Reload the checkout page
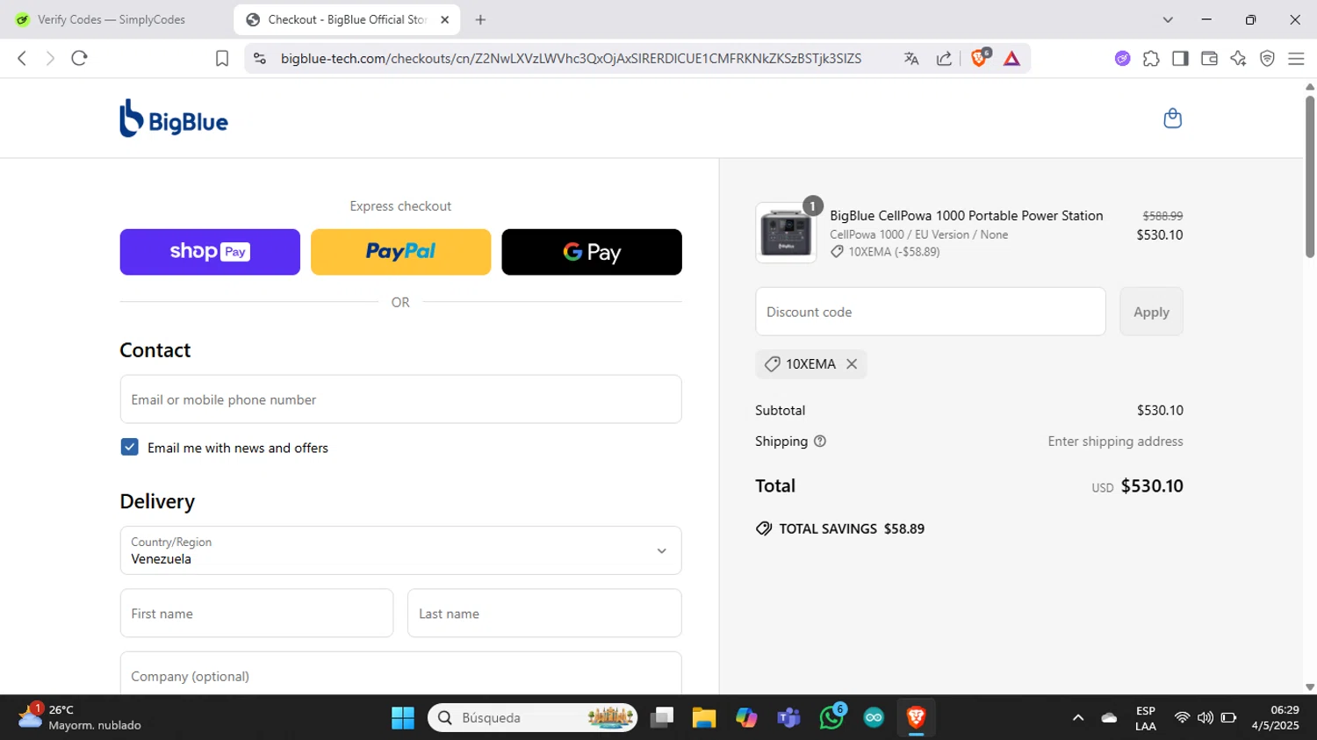The width and height of the screenshot is (1317, 740). 79,58
